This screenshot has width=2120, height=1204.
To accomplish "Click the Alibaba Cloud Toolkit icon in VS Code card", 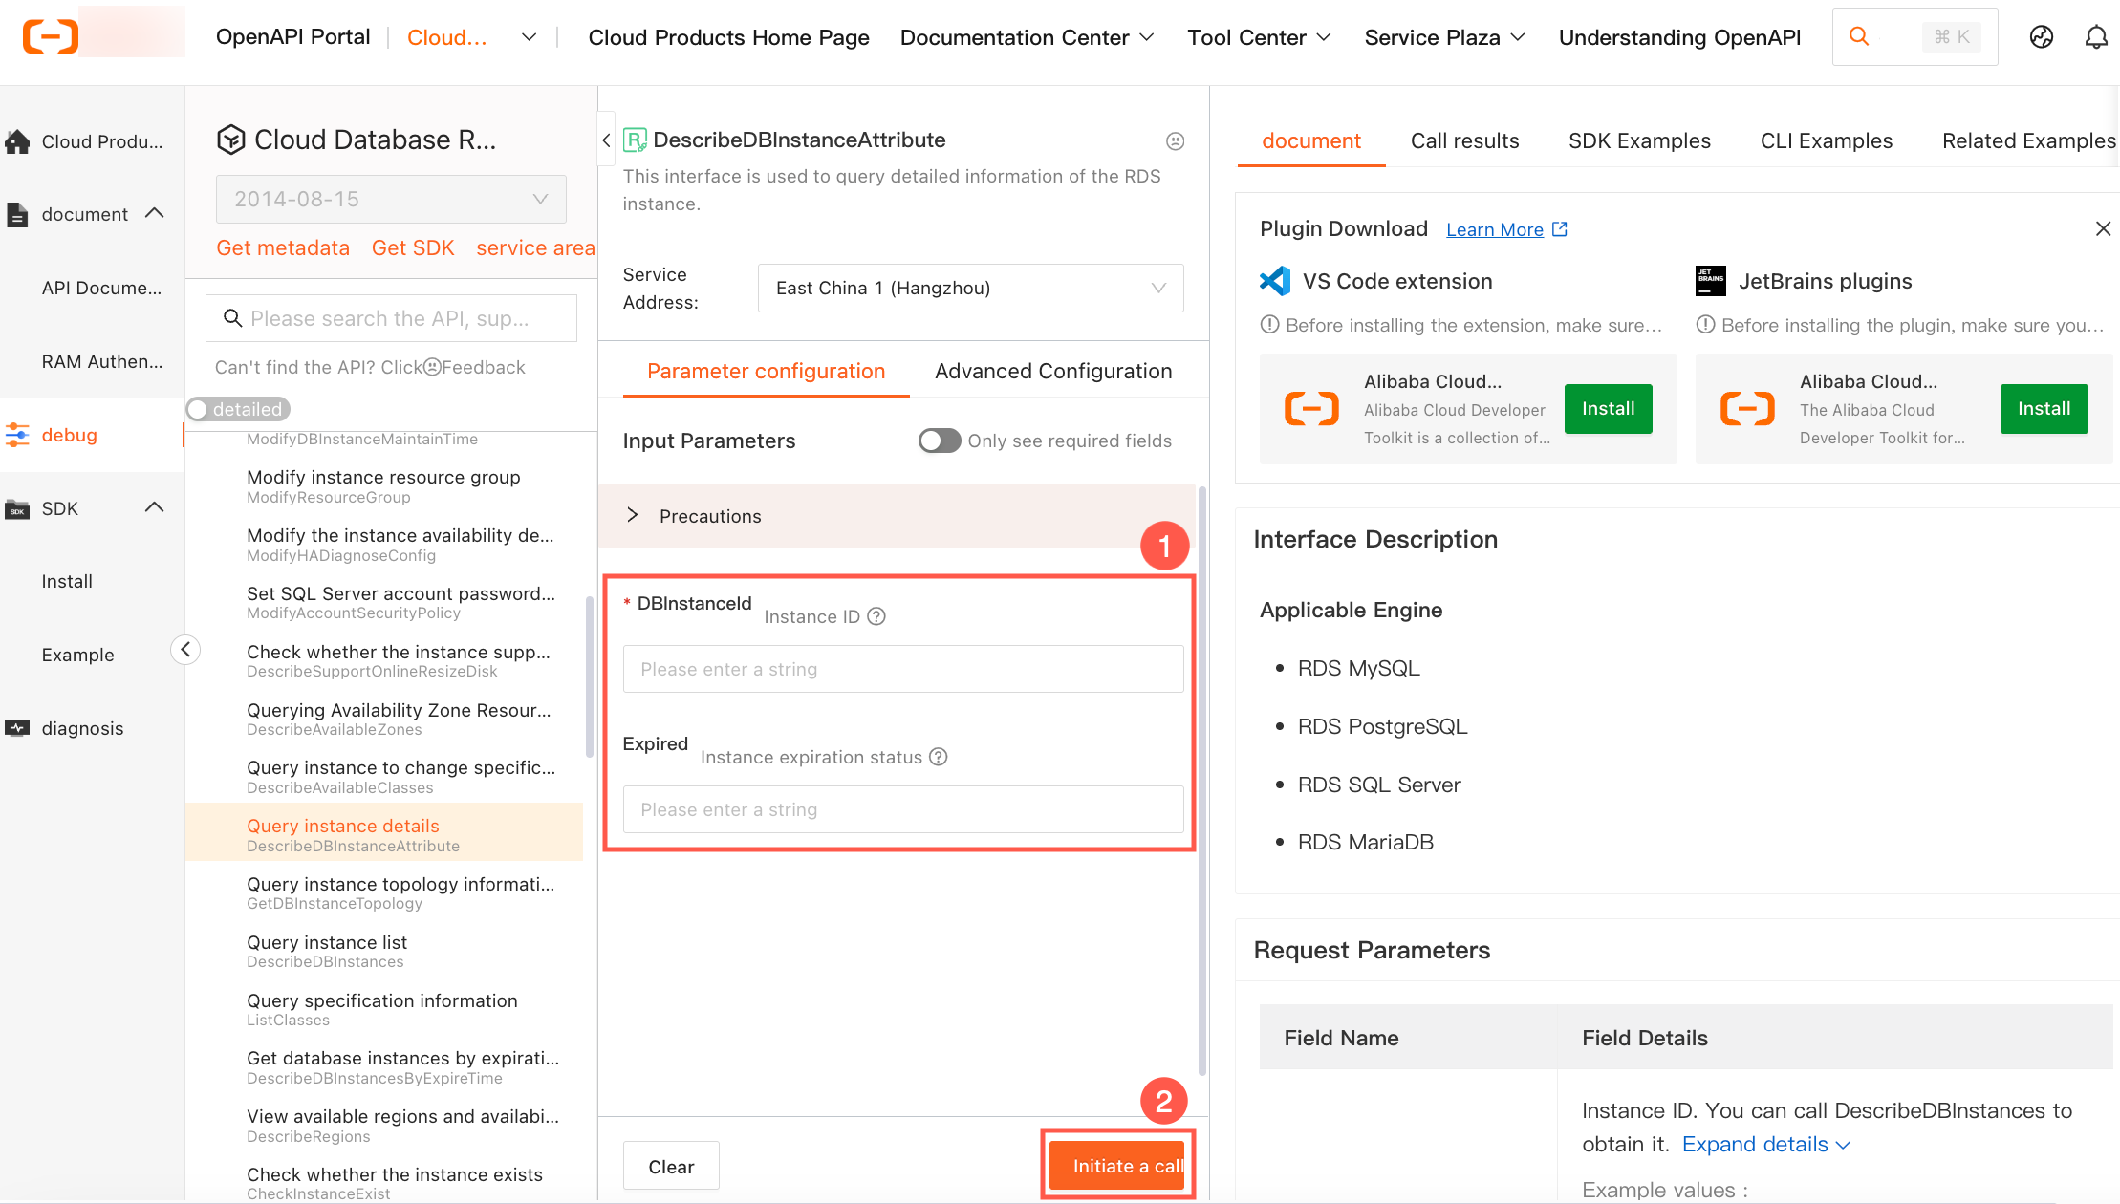I will click(1311, 409).
